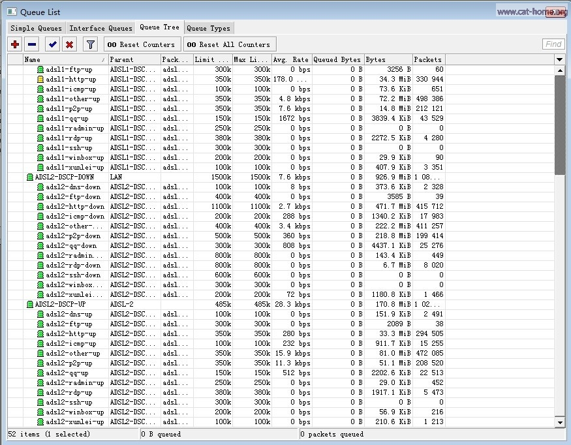Screen dimensions: 571x445
Task: Sort by the Packets column header
Action: (x=427, y=59)
